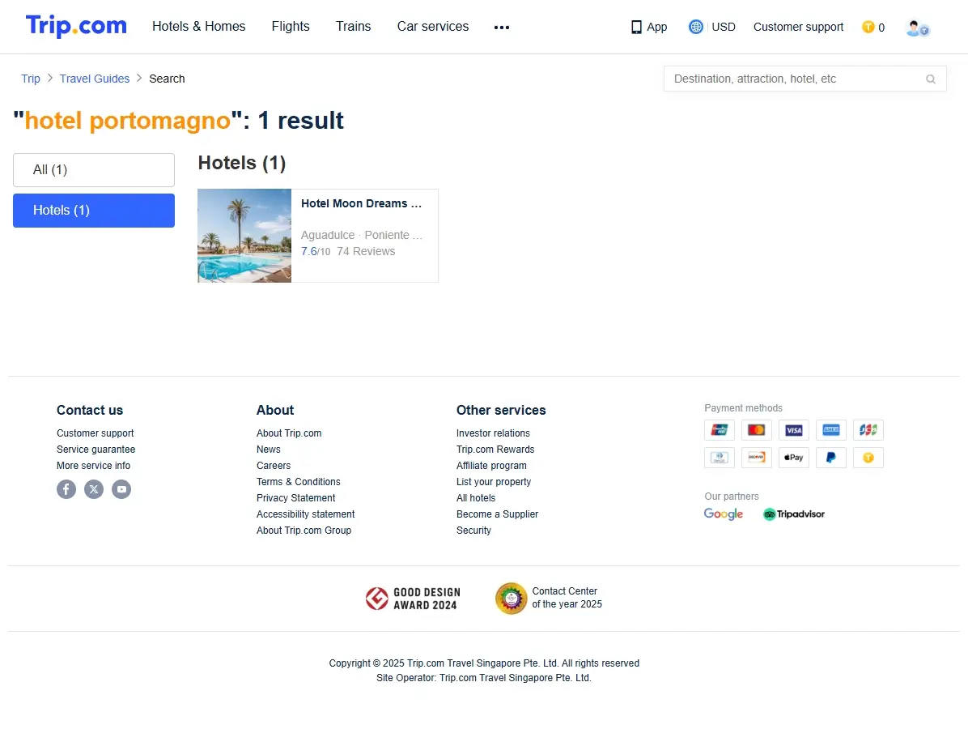The width and height of the screenshot is (968, 746).
Task: Click the Diners Club payment icon
Action: pos(720,458)
